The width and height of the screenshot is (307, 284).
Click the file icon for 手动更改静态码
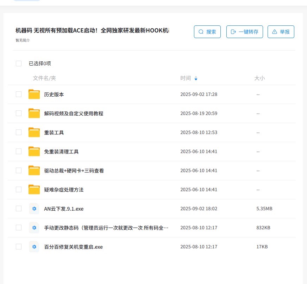pos(34,228)
